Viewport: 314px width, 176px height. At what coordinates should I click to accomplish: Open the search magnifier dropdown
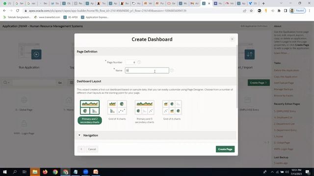pyautogui.click(x=6, y=83)
